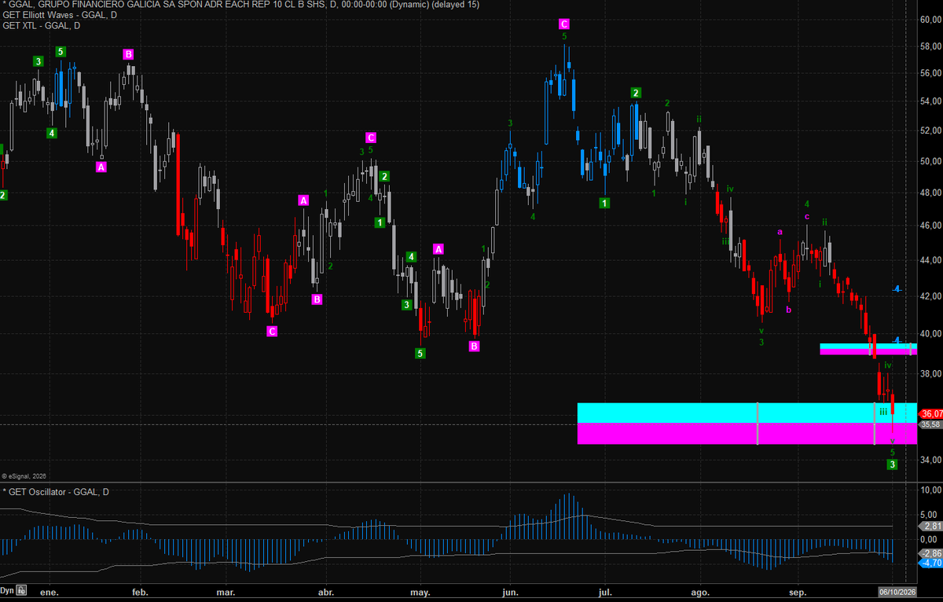Click the GET Elliott Waves study label
This screenshot has width=943, height=602.
61,15
